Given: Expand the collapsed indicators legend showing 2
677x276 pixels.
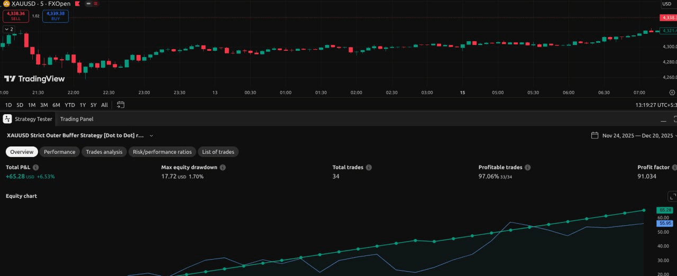Looking at the screenshot, I should tap(9, 29).
